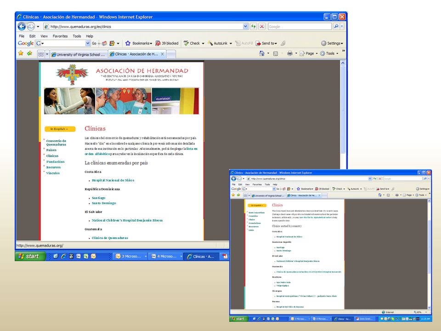Open Países sidebar link

(51, 150)
